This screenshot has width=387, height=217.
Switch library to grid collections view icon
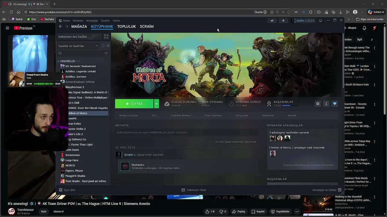(106, 36)
